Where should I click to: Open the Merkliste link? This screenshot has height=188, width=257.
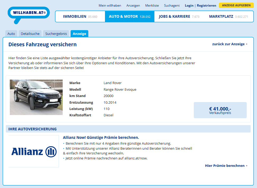pyautogui.click(x=152, y=5)
